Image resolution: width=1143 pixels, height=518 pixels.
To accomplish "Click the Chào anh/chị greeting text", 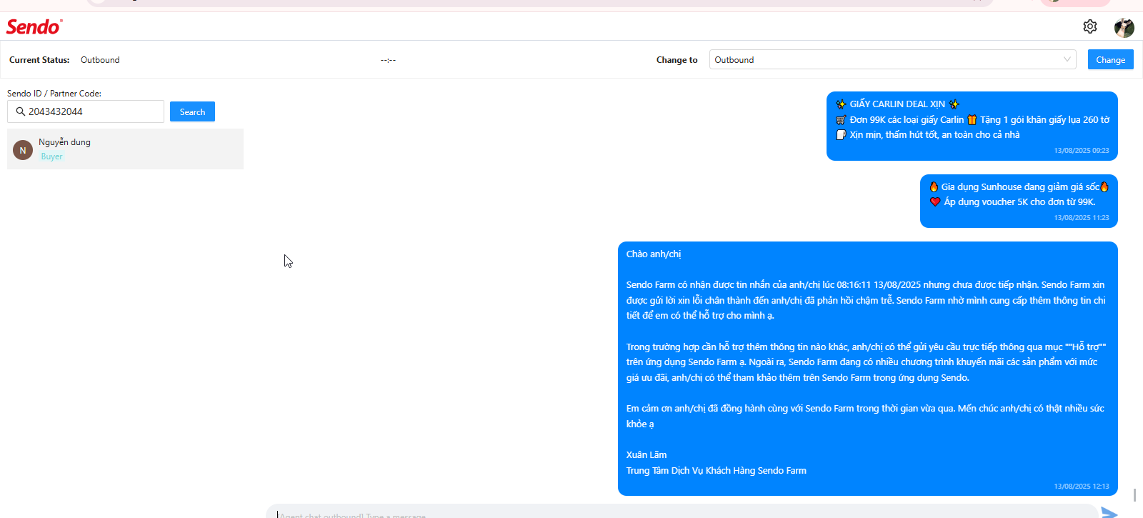I will [653, 254].
